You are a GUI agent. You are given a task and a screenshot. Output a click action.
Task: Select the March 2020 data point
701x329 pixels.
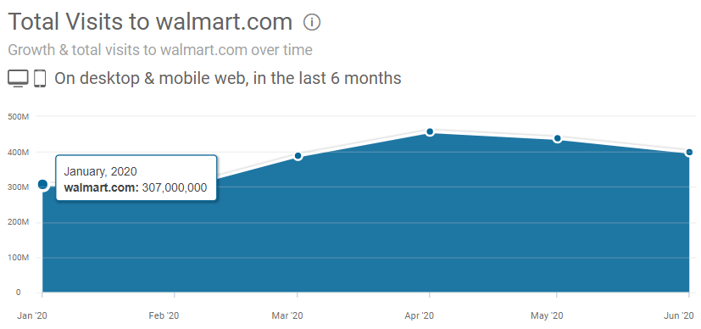tap(298, 156)
